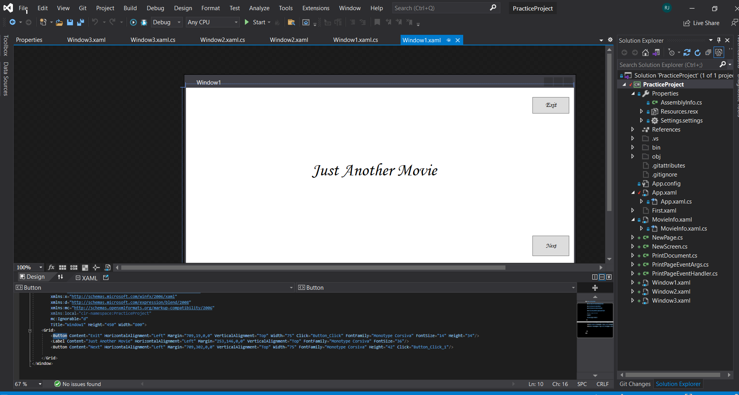Expand the Window2.xaml tree node
The height and width of the screenshot is (395, 739).
pyautogui.click(x=633, y=291)
